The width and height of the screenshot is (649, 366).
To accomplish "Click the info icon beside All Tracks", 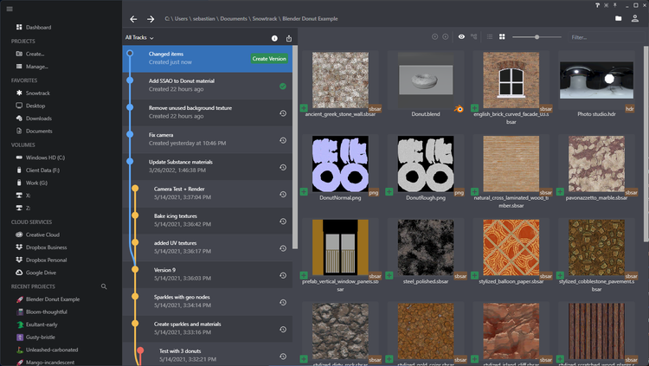I will click(274, 38).
